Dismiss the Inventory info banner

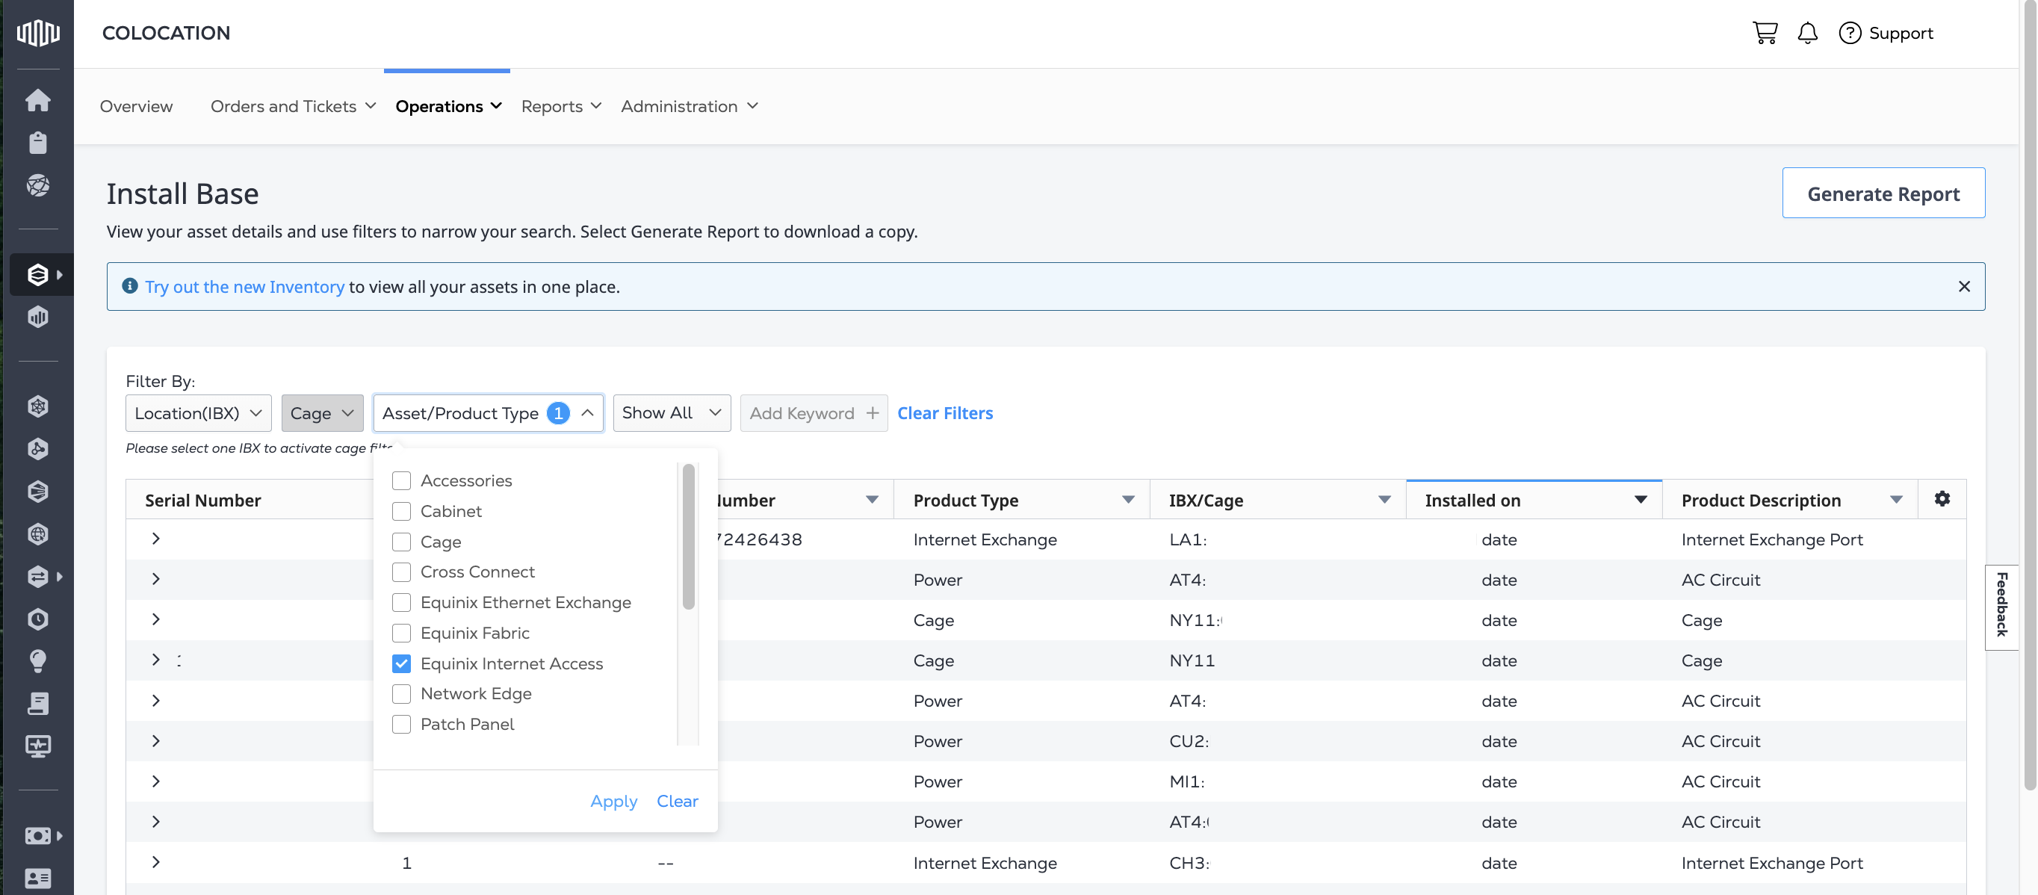coord(1963,286)
